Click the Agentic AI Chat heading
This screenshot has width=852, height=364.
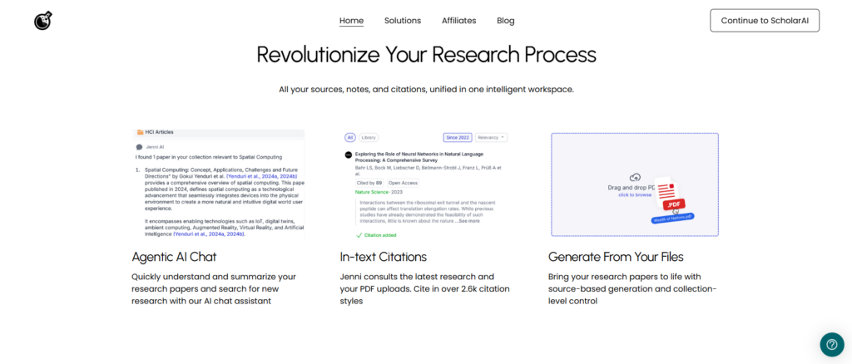coord(174,257)
